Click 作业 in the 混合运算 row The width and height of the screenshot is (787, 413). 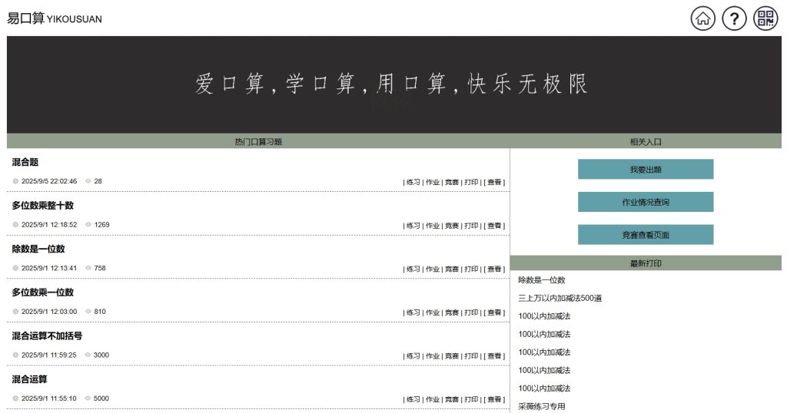[433, 399]
